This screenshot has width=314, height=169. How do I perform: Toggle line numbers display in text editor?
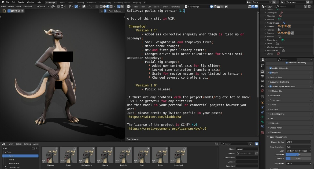(250, 7)
